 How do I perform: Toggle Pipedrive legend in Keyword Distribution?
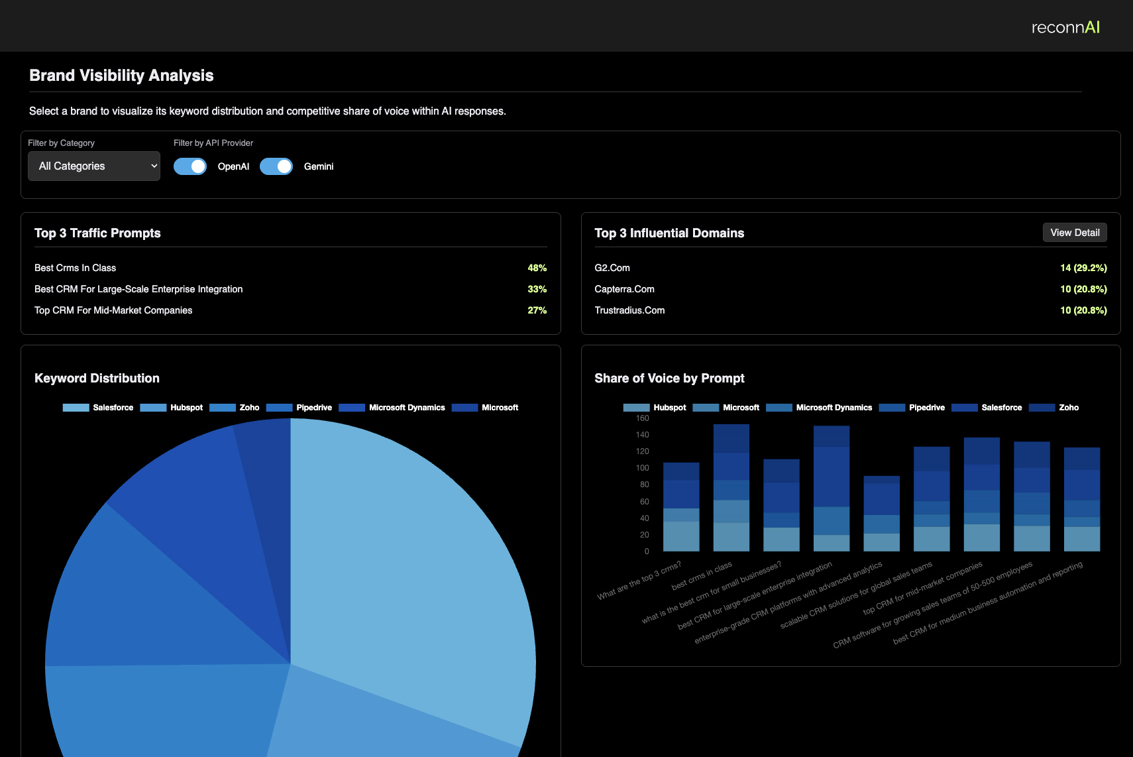click(x=299, y=408)
